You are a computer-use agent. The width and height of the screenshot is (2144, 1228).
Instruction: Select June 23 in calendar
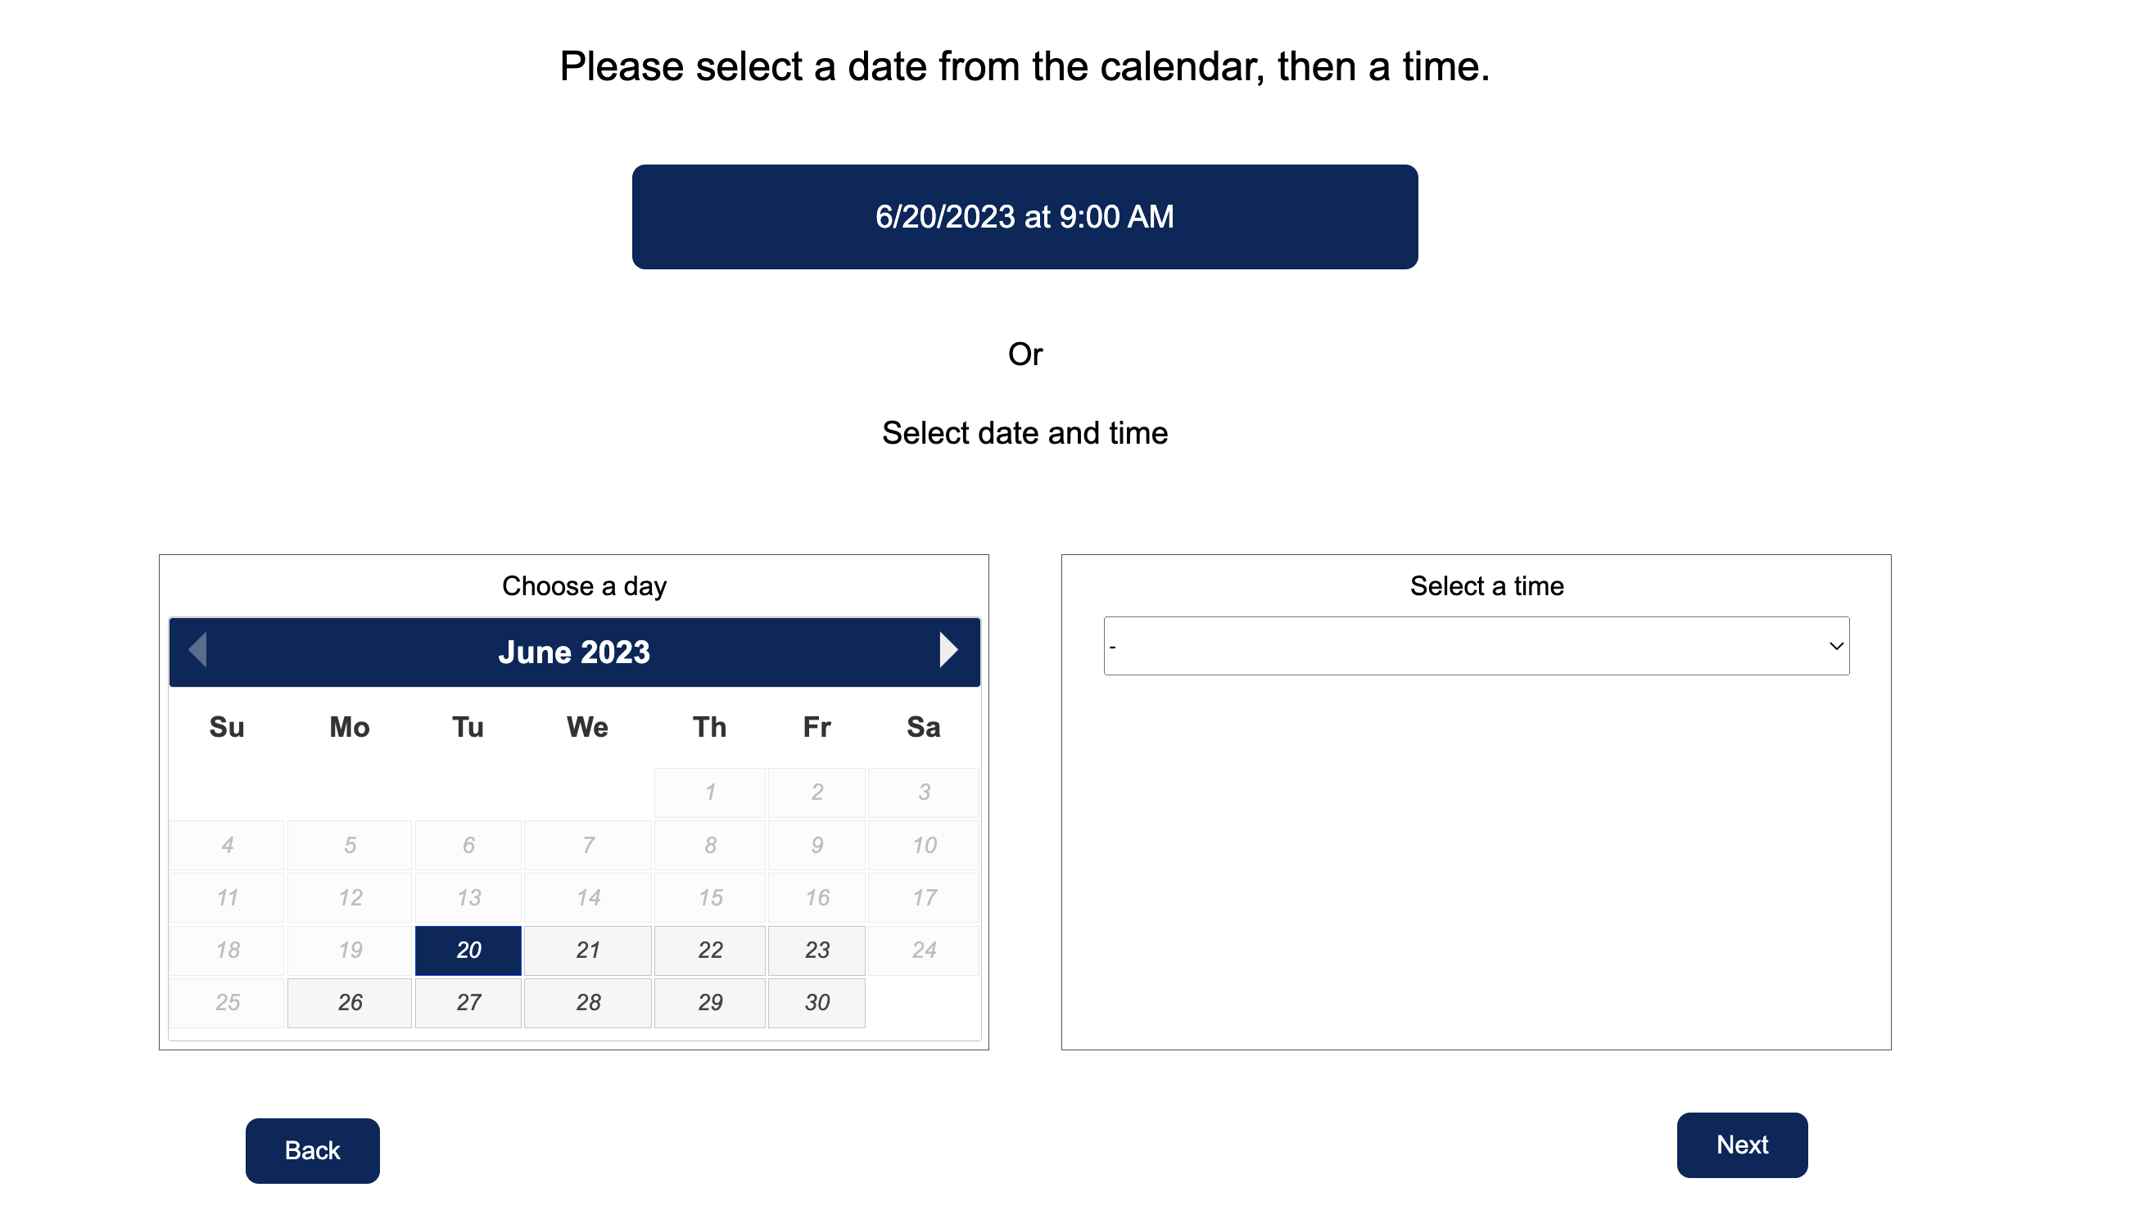point(816,950)
